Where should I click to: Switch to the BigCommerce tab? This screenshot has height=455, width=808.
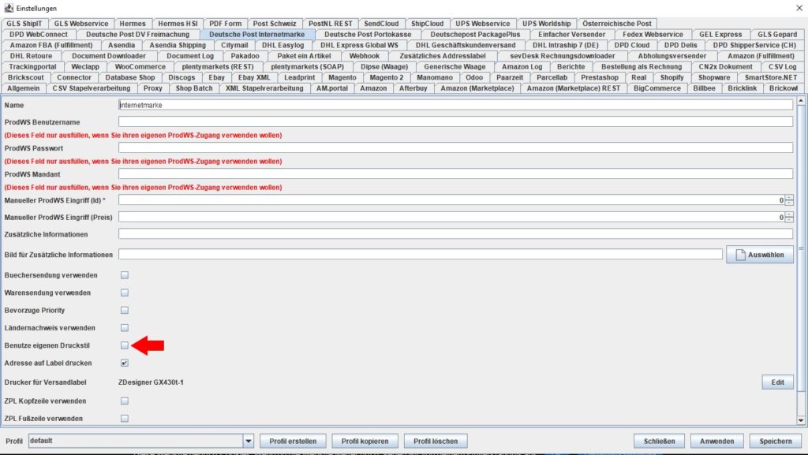click(x=657, y=88)
